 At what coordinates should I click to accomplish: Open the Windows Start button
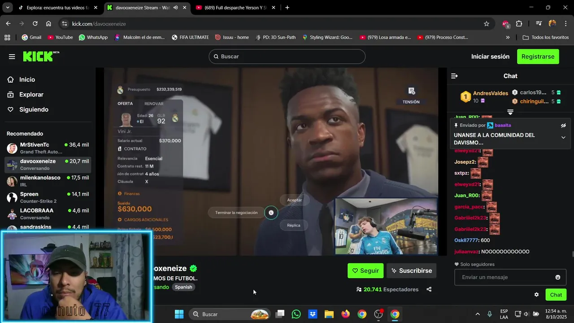(x=179, y=314)
